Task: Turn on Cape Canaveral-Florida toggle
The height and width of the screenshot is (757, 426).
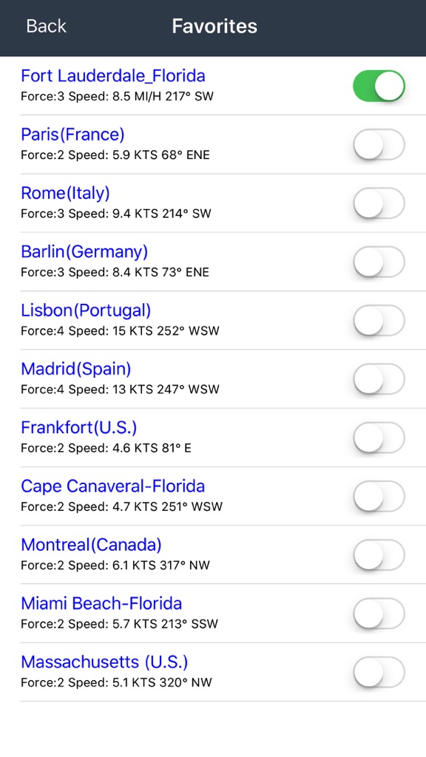Action: point(379,496)
